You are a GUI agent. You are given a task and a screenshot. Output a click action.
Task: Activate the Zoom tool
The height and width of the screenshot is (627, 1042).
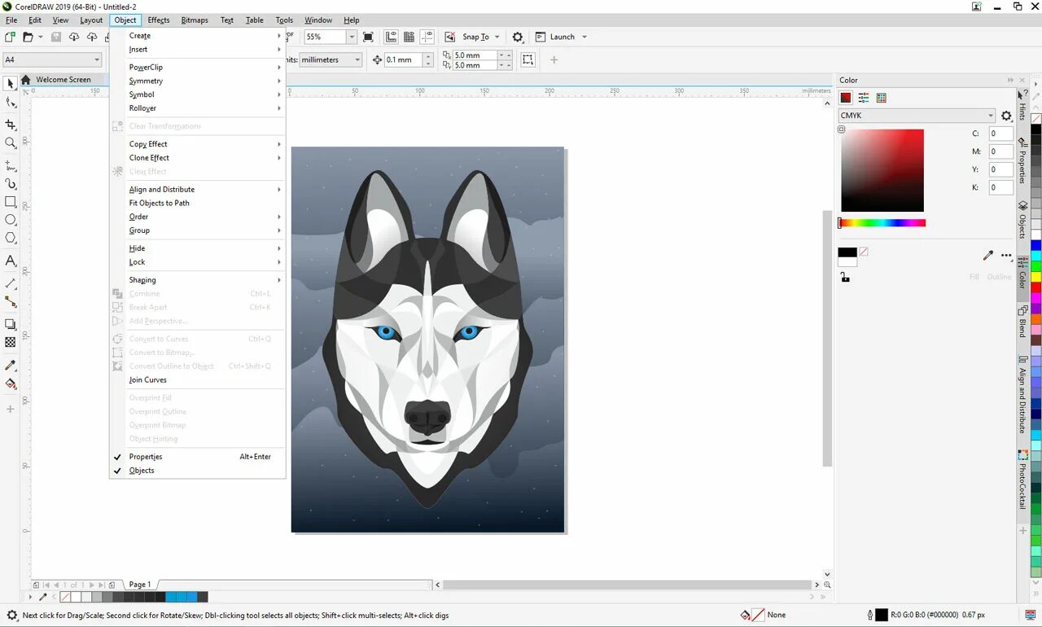(11, 139)
